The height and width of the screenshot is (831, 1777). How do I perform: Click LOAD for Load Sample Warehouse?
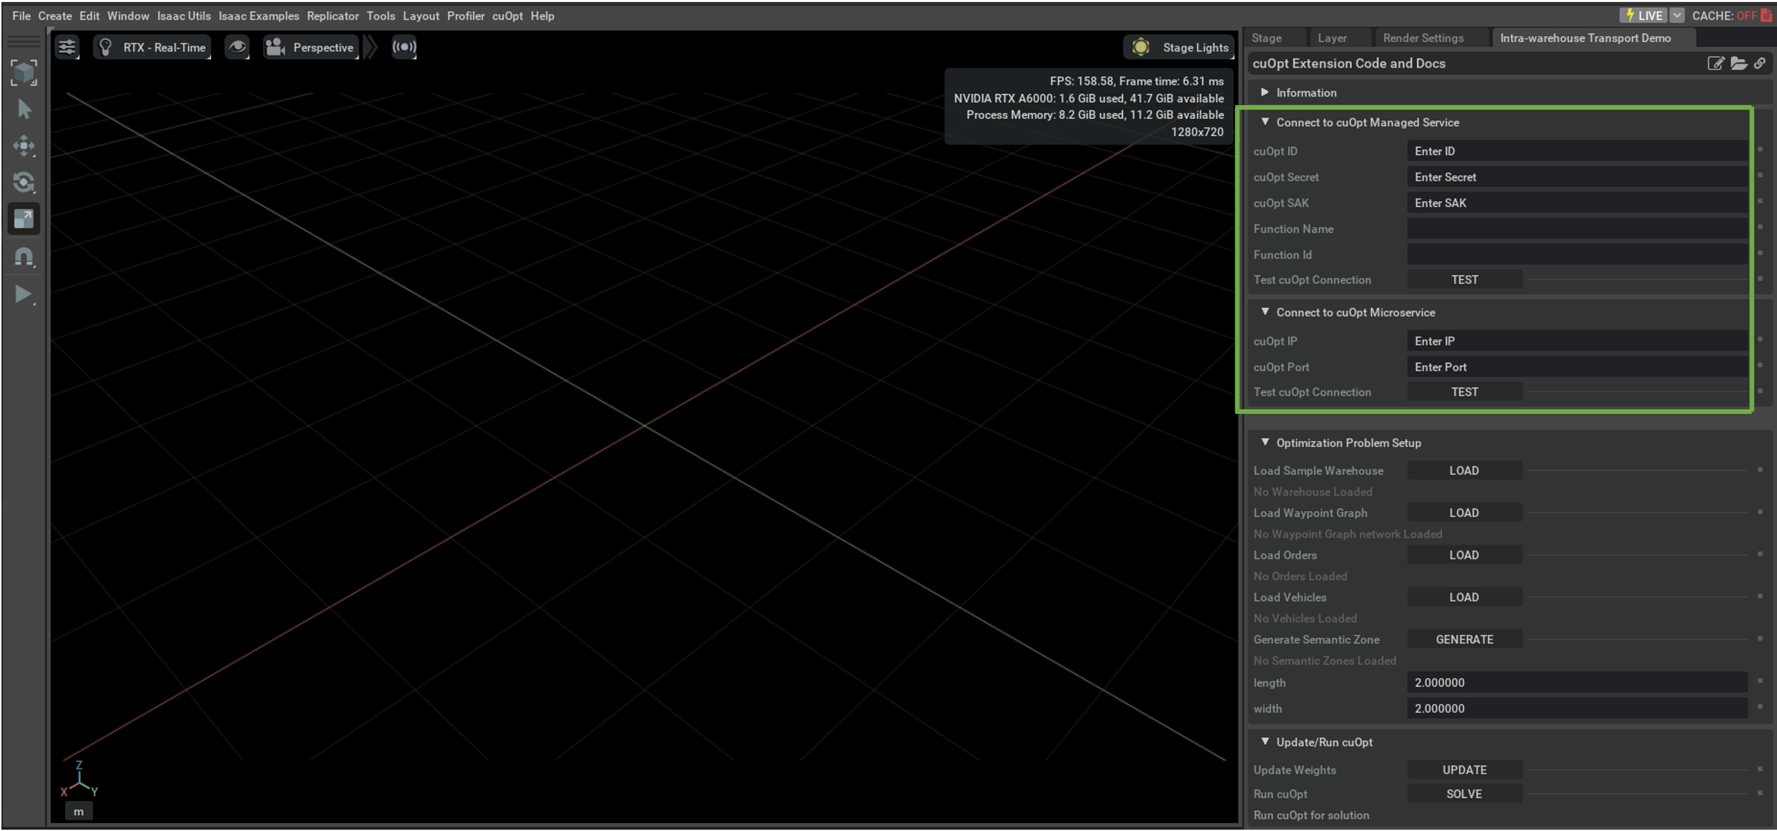point(1464,470)
